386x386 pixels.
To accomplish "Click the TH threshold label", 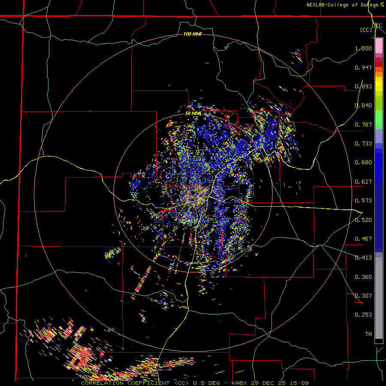I will [368, 334].
